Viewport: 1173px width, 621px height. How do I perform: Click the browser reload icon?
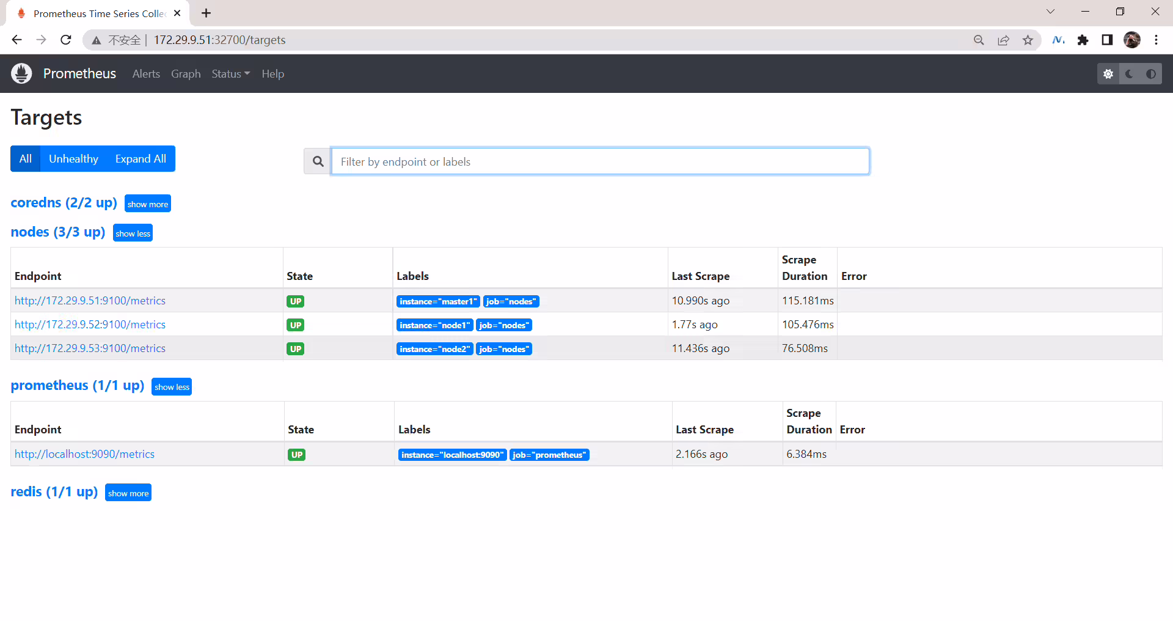(x=66, y=40)
